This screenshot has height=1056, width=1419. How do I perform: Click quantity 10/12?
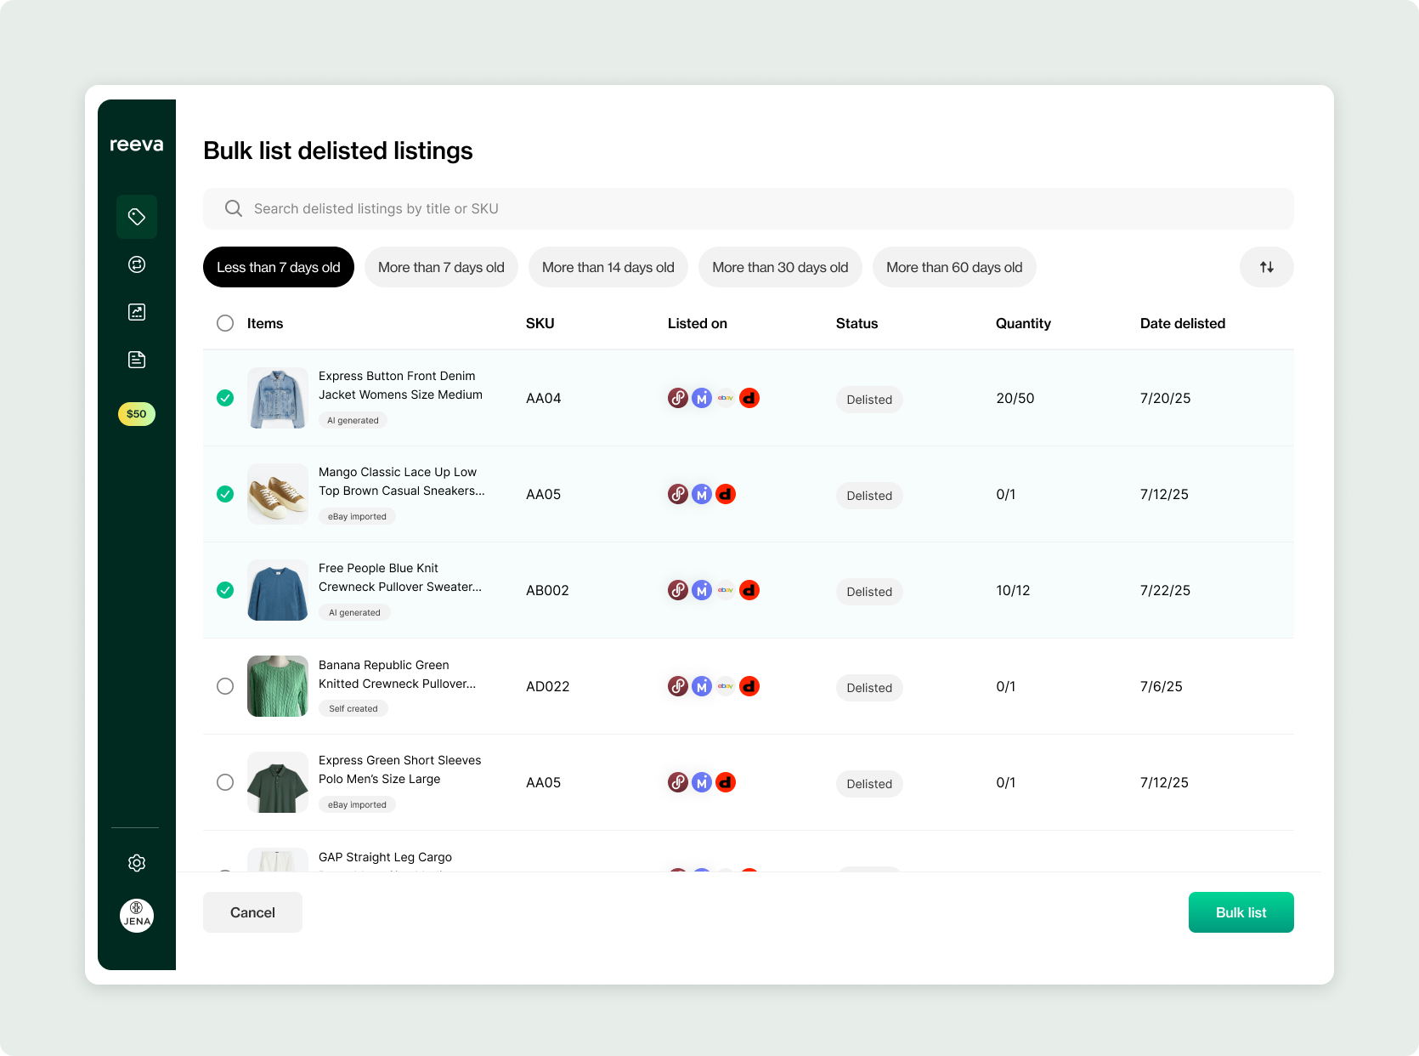tap(1013, 590)
